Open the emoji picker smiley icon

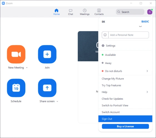[x=105, y=35]
